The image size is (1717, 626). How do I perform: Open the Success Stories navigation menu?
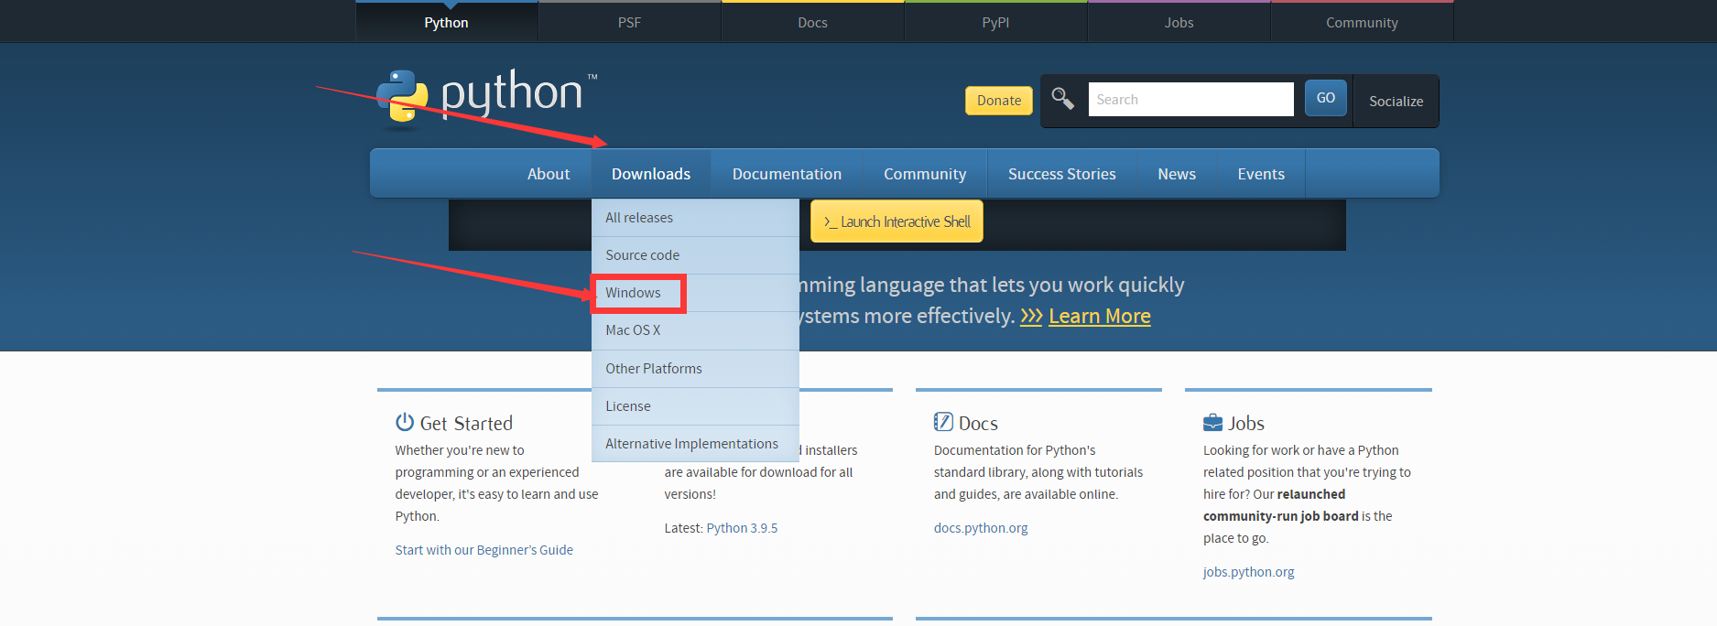pos(1062,174)
